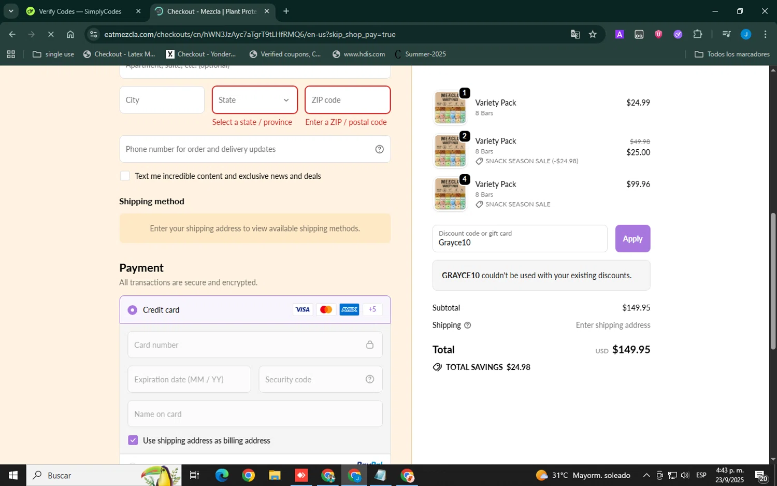Open the State dropdown
This screenshot has width=777, height=486.
pos(255,100)
